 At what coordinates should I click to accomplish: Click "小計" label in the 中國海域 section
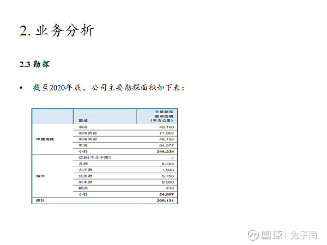[x=83, y=151]
